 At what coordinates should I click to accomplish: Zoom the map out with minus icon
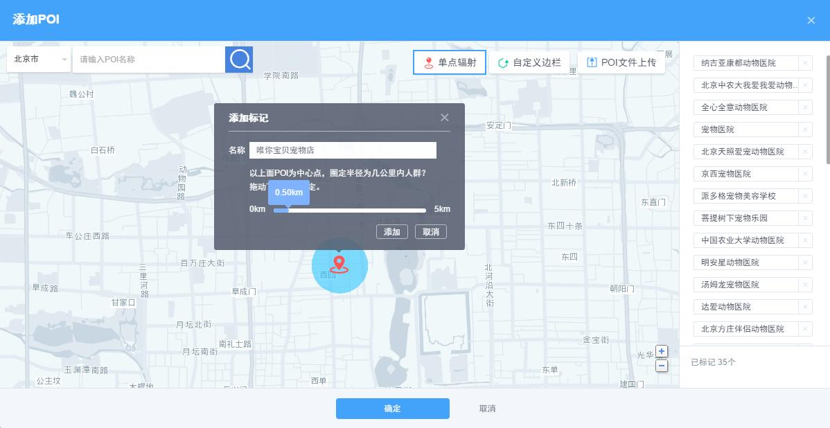coord(662,365)
